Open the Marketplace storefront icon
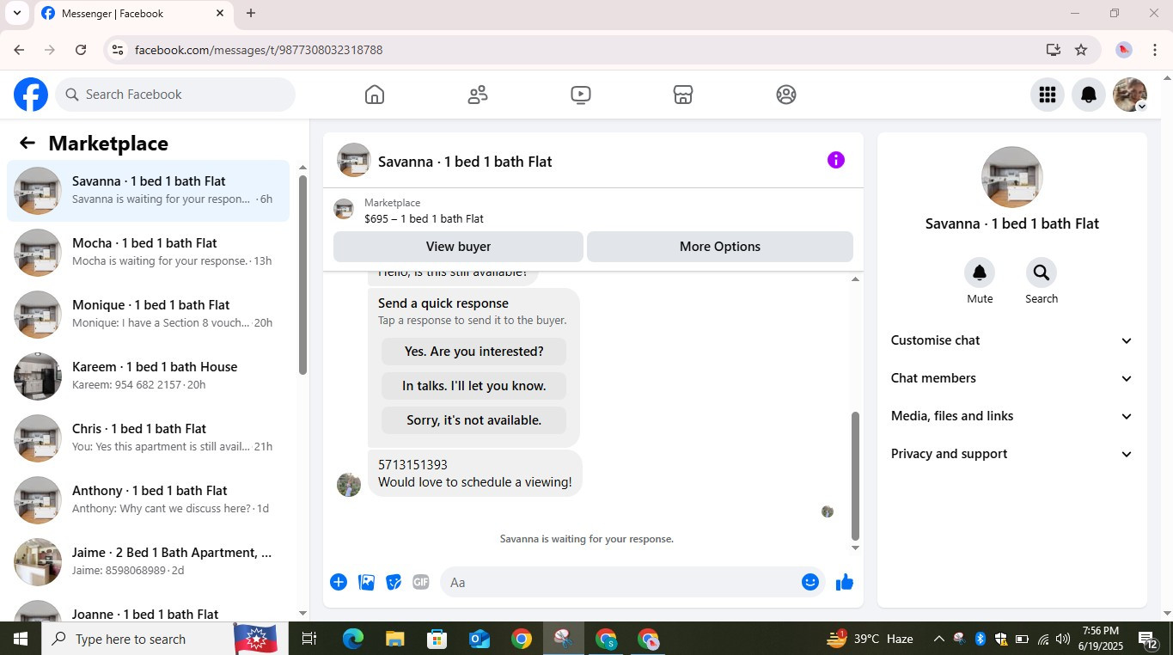The width and height of the screenshot is (1173, 655). (x=683, y=95)
